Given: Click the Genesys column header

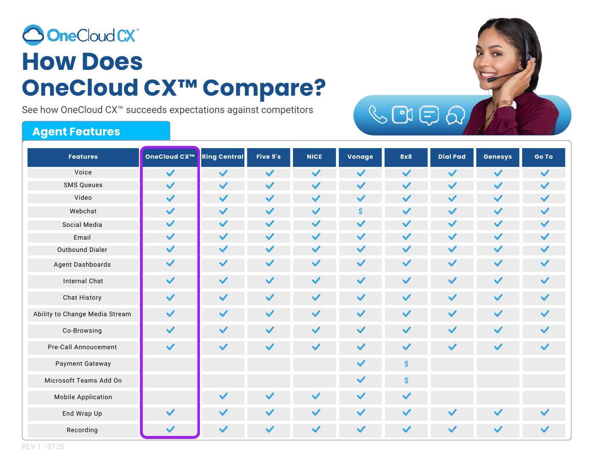Looking at the screenshot, I should point(498,157).
